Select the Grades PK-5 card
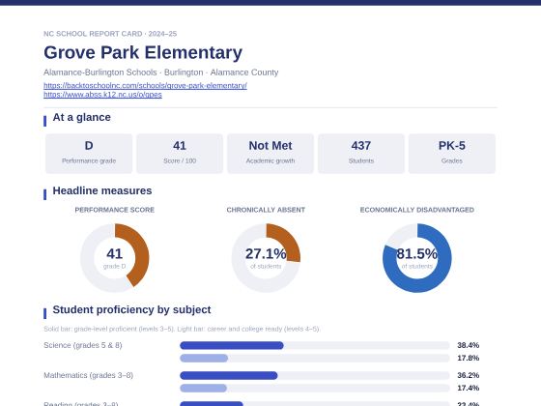 452,154
